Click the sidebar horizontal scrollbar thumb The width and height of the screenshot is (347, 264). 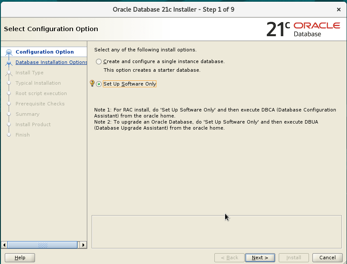pyautogui.click(x=42, y=245)
